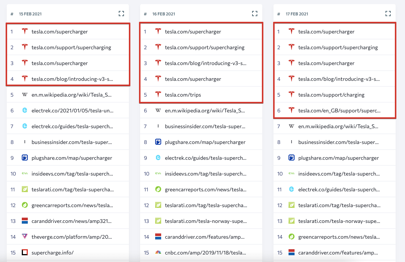
Task: Click InsideEVs favicon in 15 Feb column
Action: coord(25,173)
